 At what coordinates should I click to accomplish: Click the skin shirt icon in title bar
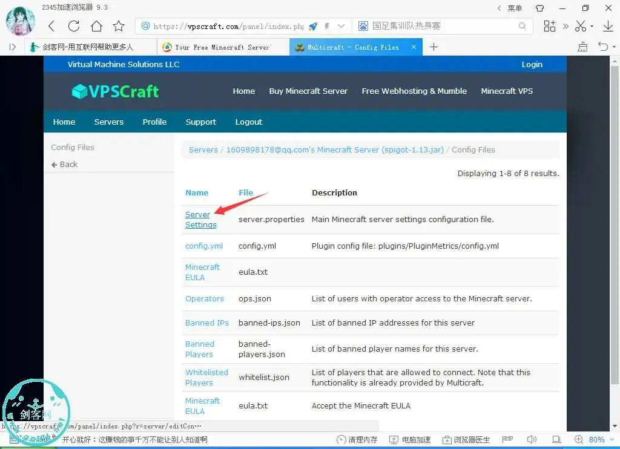click(x=539, y=8)
